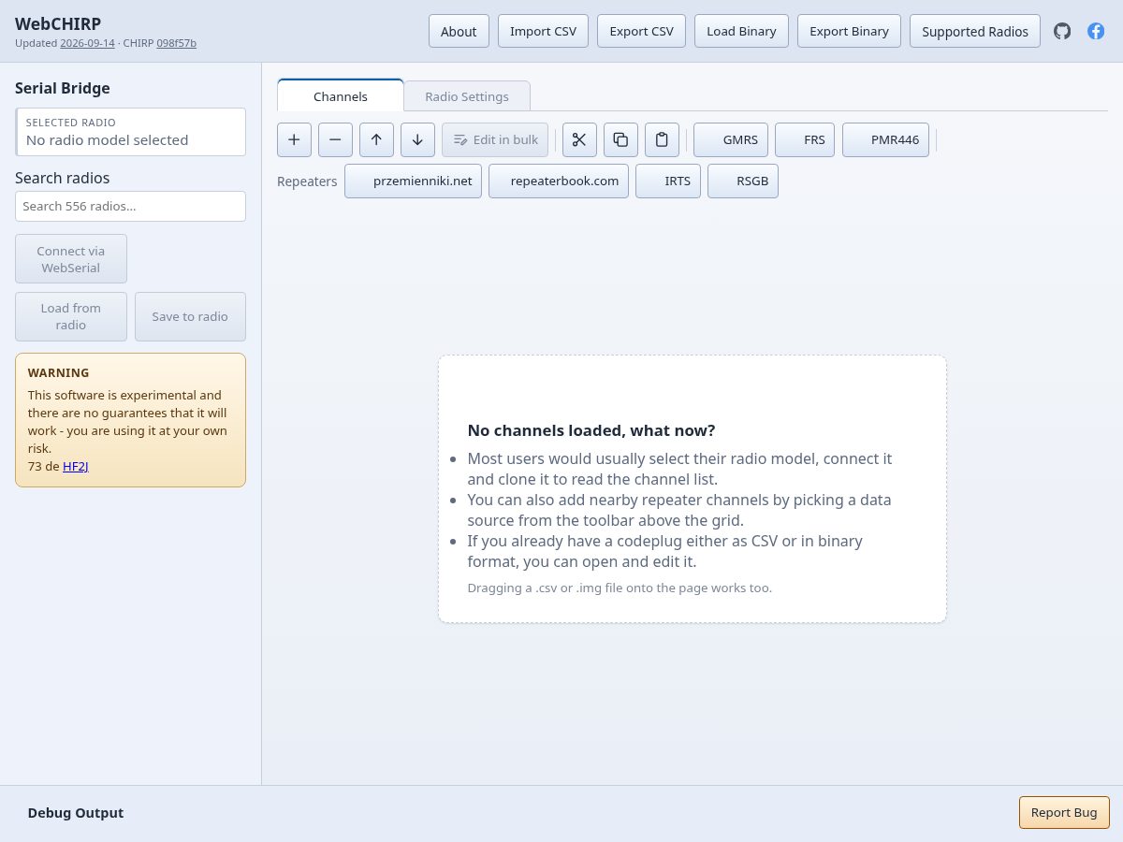Viewport: 1123px width, 842px height.
Task: Add PMR446 channels preset
Action: point(885,139)
